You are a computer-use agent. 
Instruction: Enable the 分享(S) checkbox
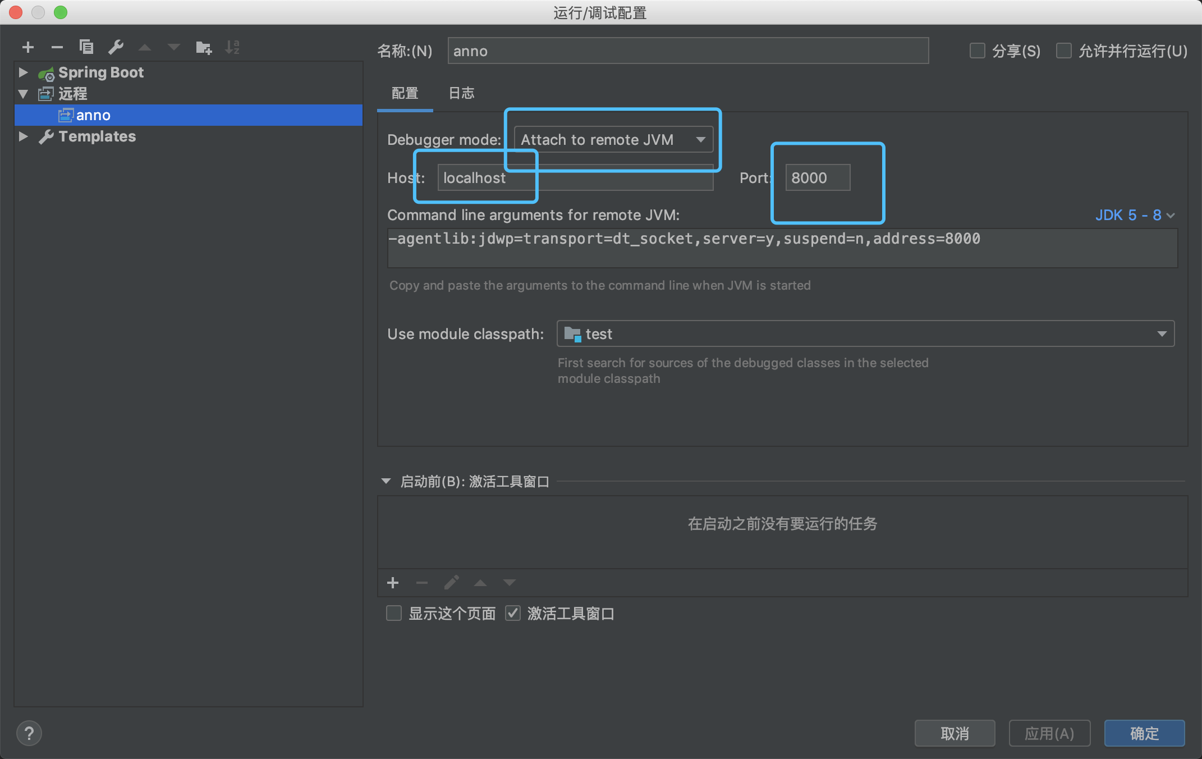coord(978,51)
